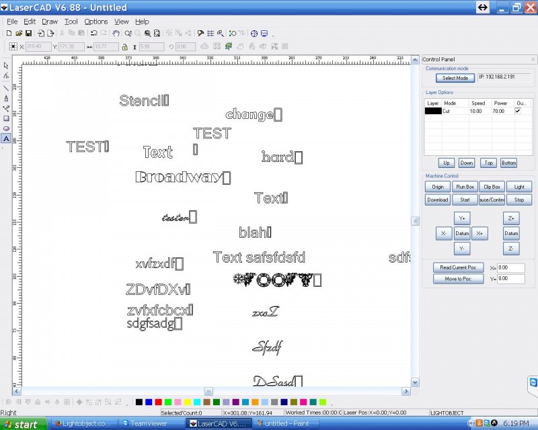Toggle the Cut layer output checkbox
This screenshot has height=430, width=538.
coord(517,111)
